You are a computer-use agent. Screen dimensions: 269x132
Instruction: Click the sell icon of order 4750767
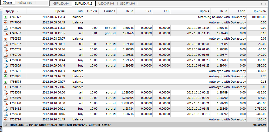pos(6,44)
